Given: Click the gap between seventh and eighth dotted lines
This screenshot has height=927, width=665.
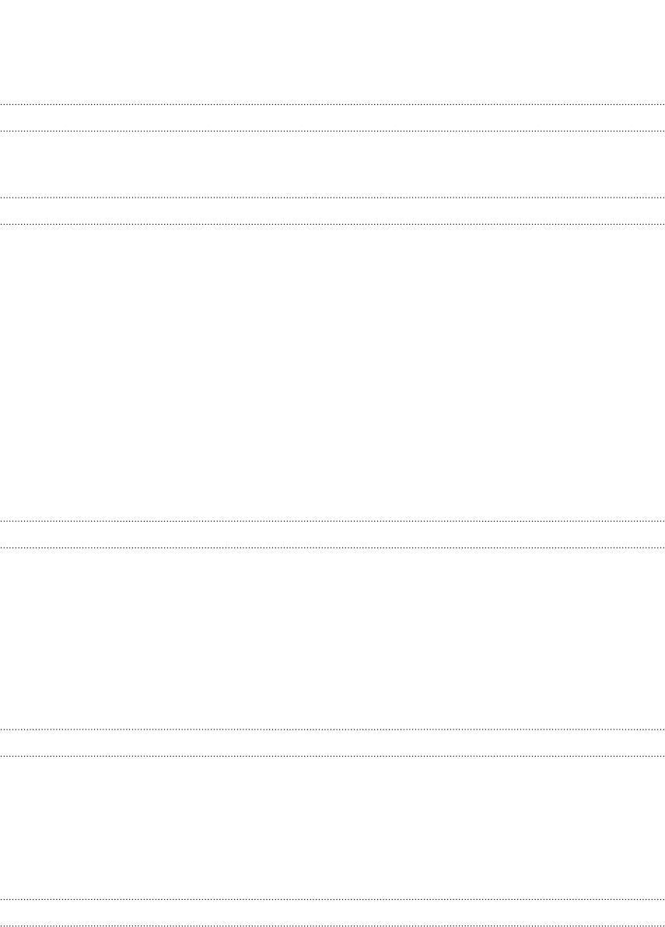Looking at the screenshot, I should tap(332, 743).
